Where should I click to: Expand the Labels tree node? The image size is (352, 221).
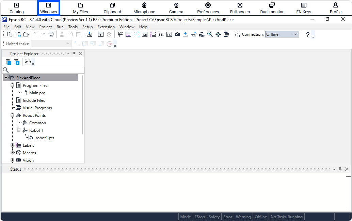pos(12,145)
